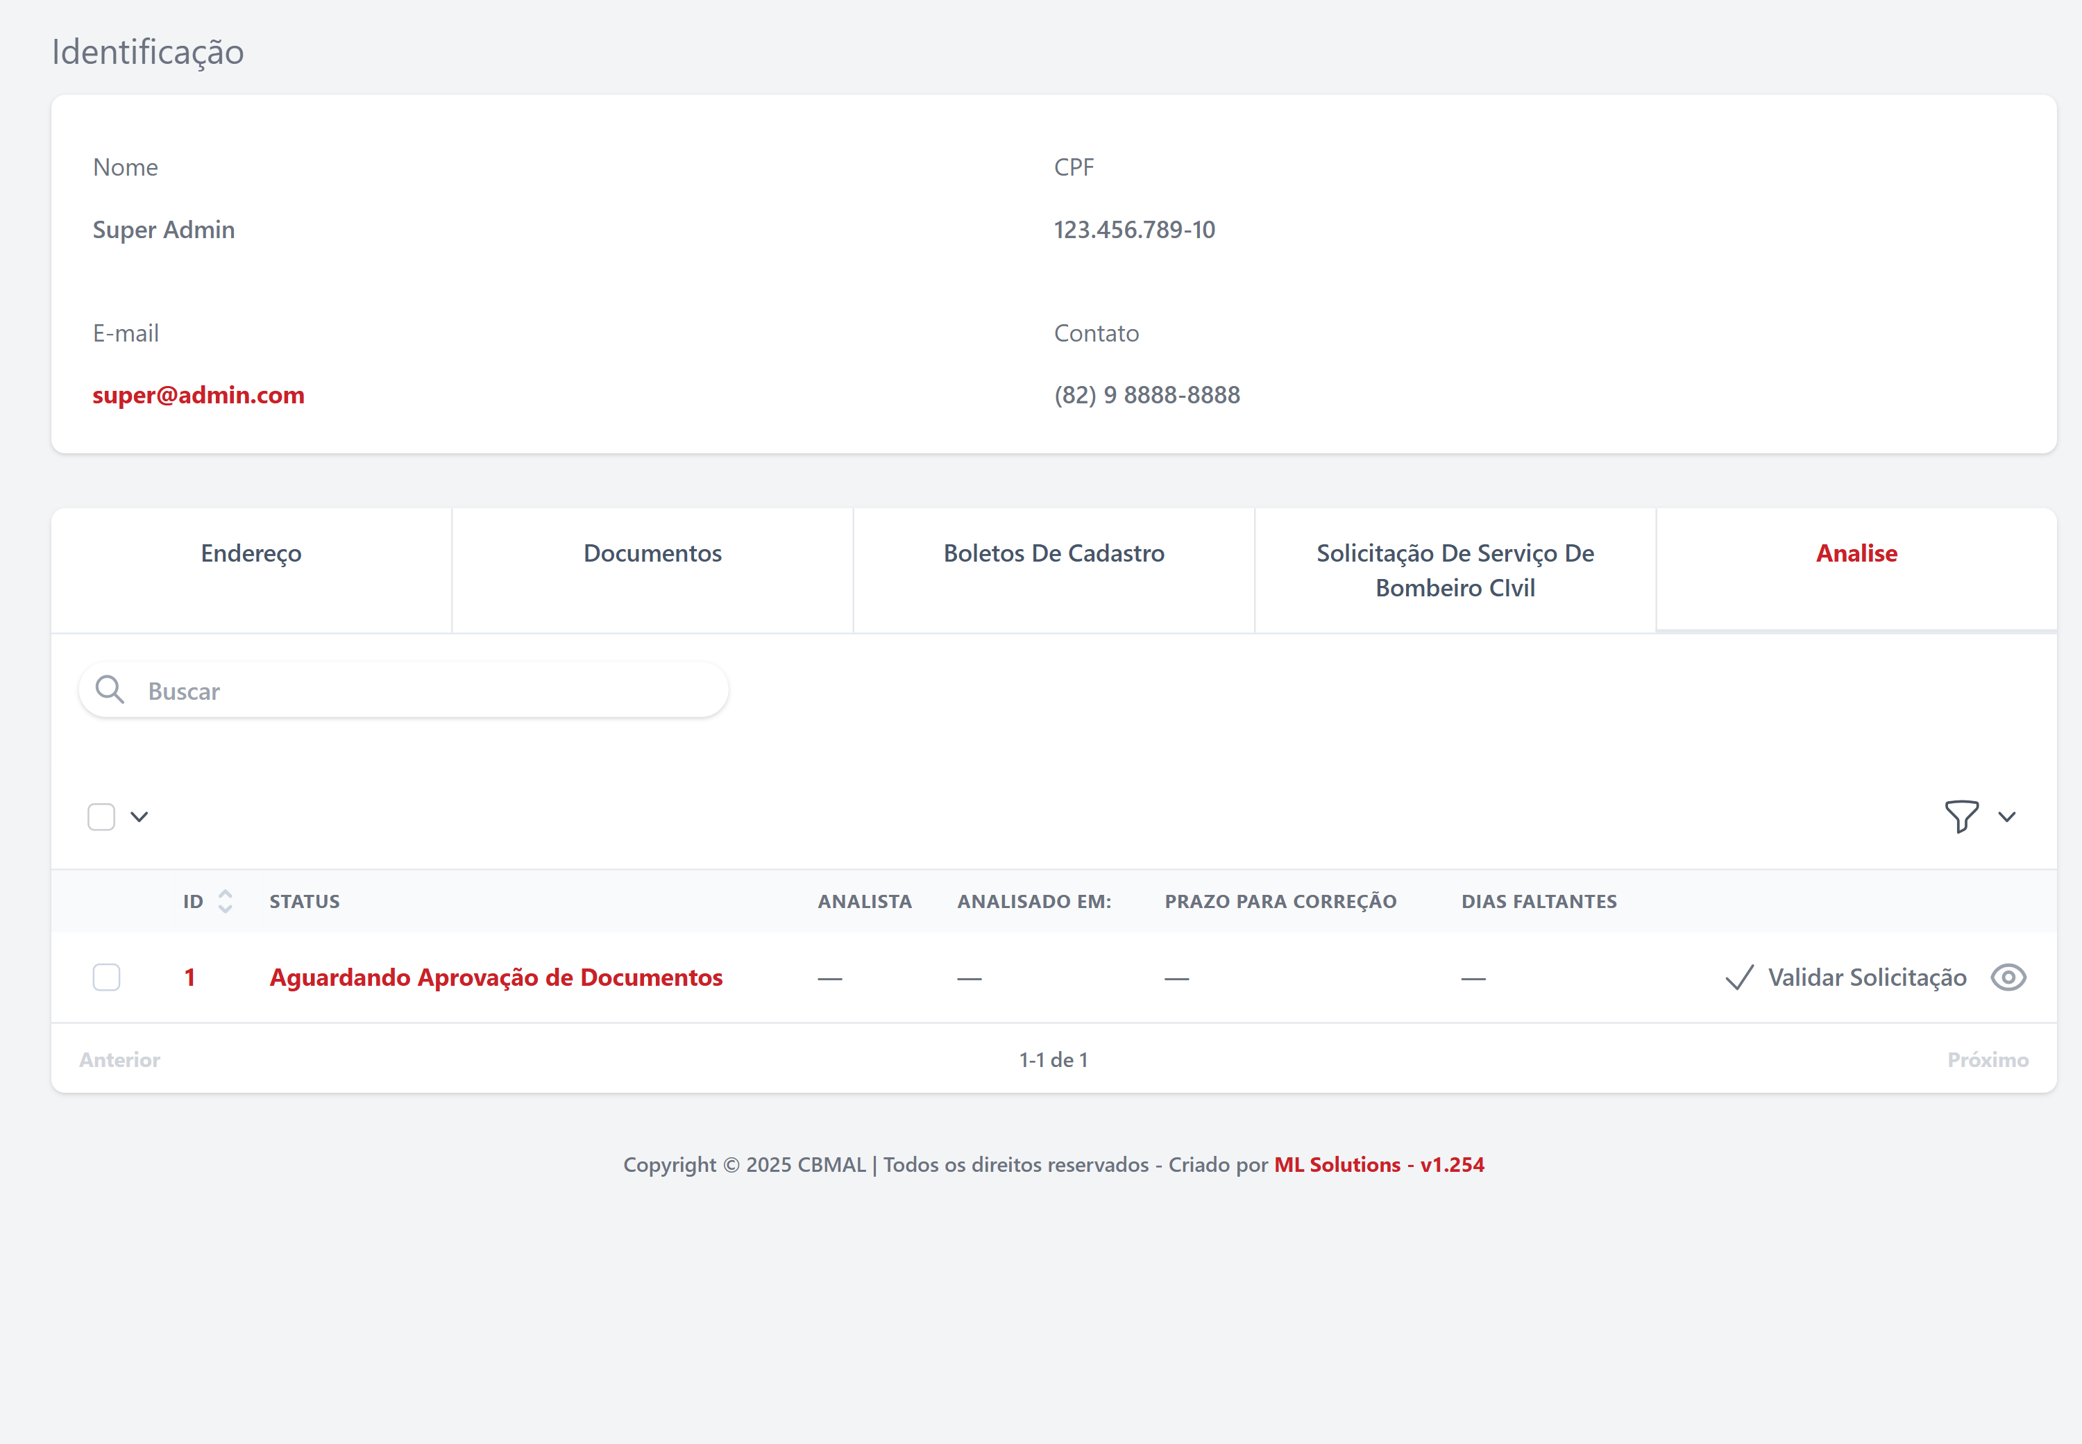Open Solicitação De Serviço De Bombeiro Civil tab
Screen dimensions: 2082x1444
pos(1455,570)
